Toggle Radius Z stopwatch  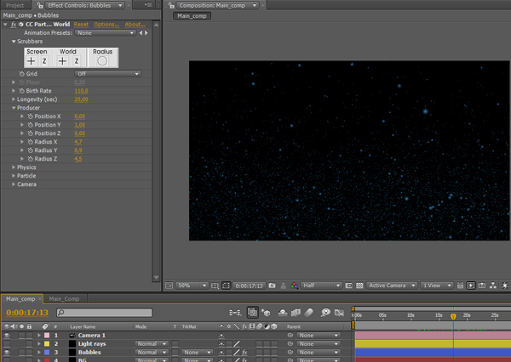(31, 159)
